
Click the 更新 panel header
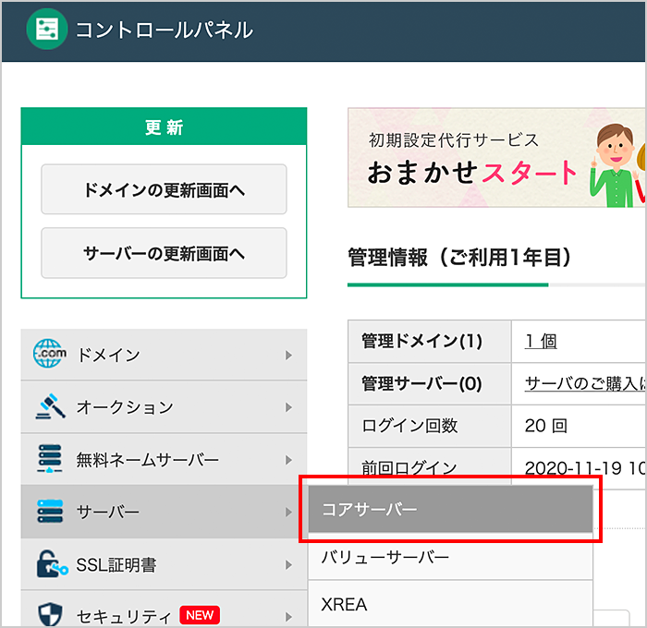pos(164,127)
